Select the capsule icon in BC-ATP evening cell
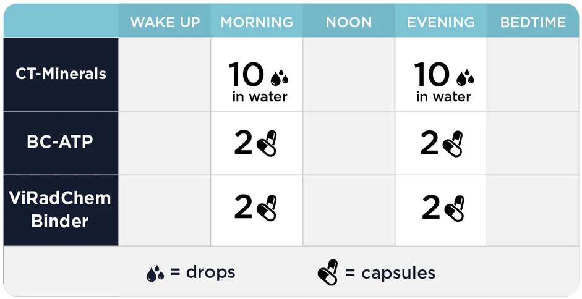This screenshot has width=582, height=299. tap(453, 143)
